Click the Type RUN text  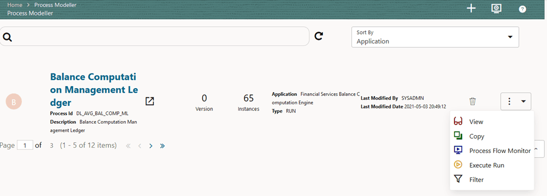coord(284,111)
